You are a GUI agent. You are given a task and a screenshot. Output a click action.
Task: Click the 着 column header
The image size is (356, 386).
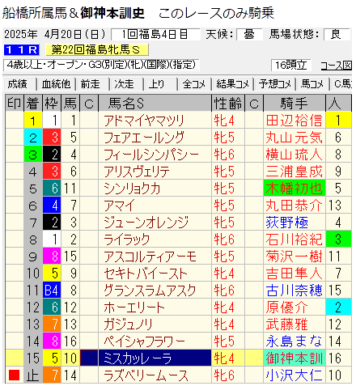[x=33, y=104]
